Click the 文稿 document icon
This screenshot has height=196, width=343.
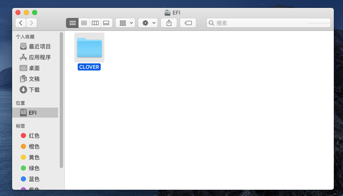pyautogui.click(x=23, y=79)
